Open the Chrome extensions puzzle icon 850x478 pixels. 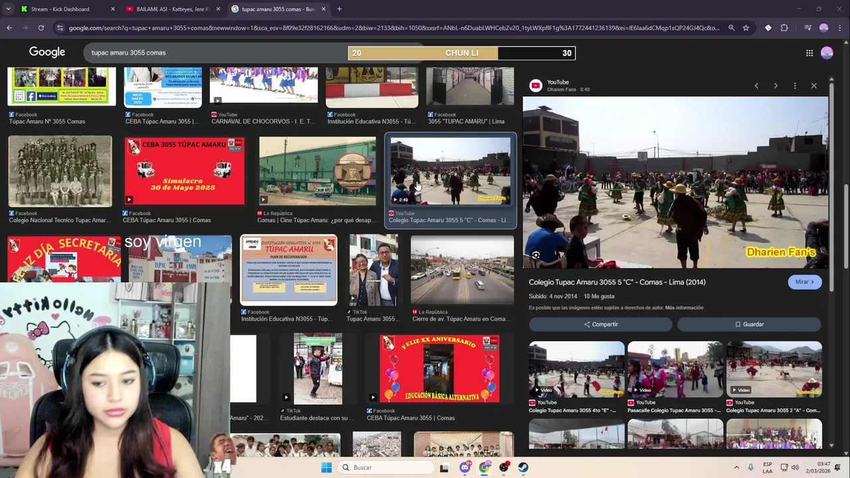(x=784, y=28)
